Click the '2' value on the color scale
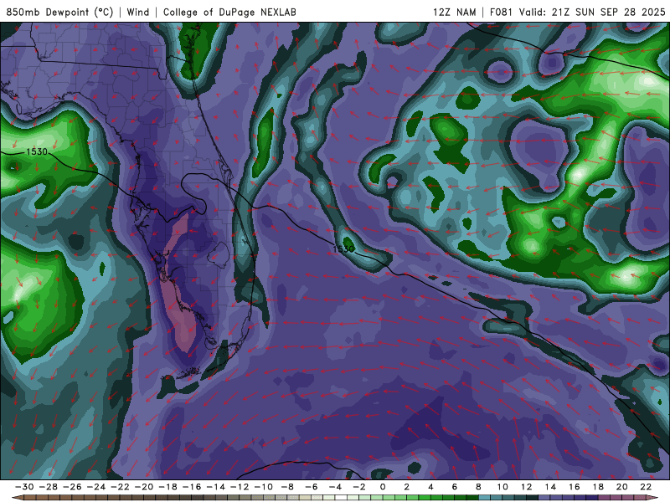The image size is (670, 502). [x=407, y=487]
